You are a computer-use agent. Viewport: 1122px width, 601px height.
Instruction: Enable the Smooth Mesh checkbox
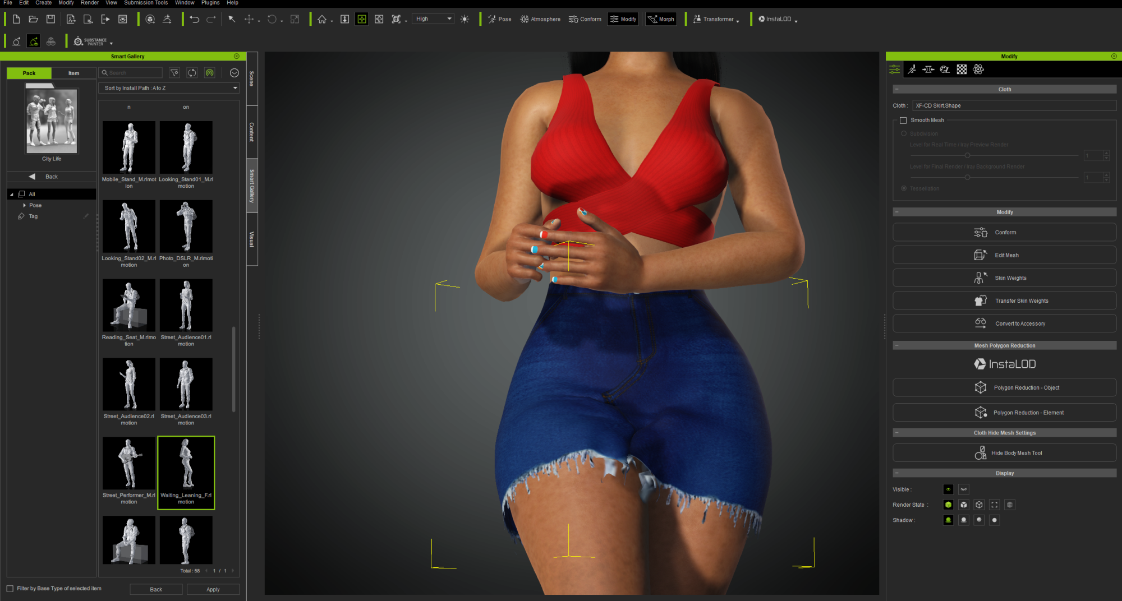point(903,121)
